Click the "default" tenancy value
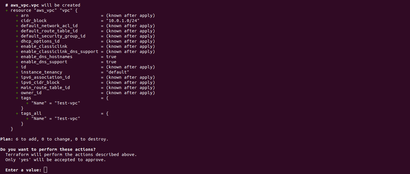 click(118, 72)
